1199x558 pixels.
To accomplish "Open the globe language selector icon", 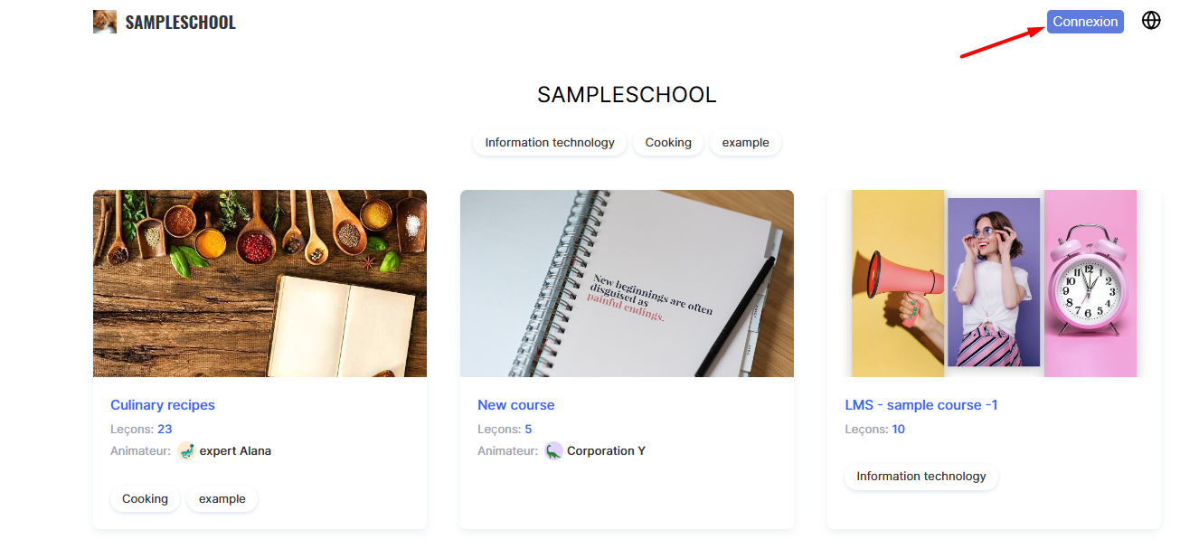I will tap(1151, 20).
